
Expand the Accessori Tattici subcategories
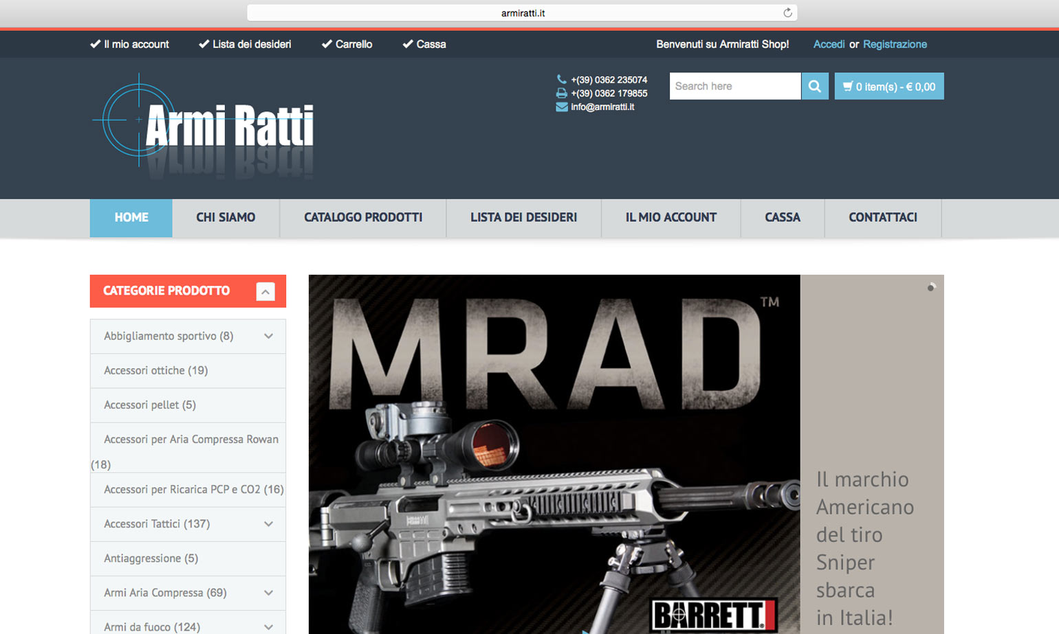268,524
